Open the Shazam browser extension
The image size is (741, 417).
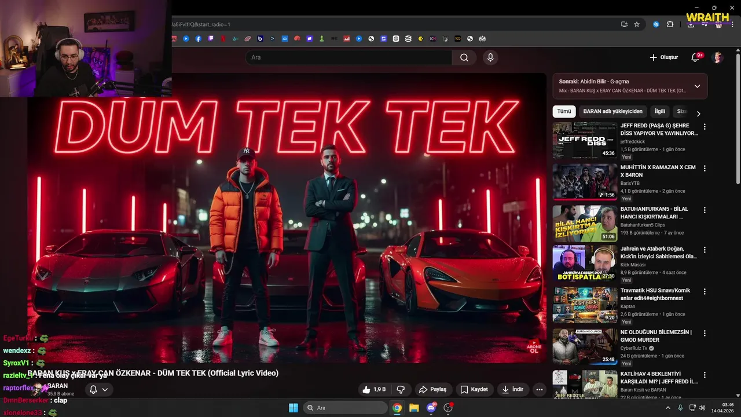(x=656, y=24)
